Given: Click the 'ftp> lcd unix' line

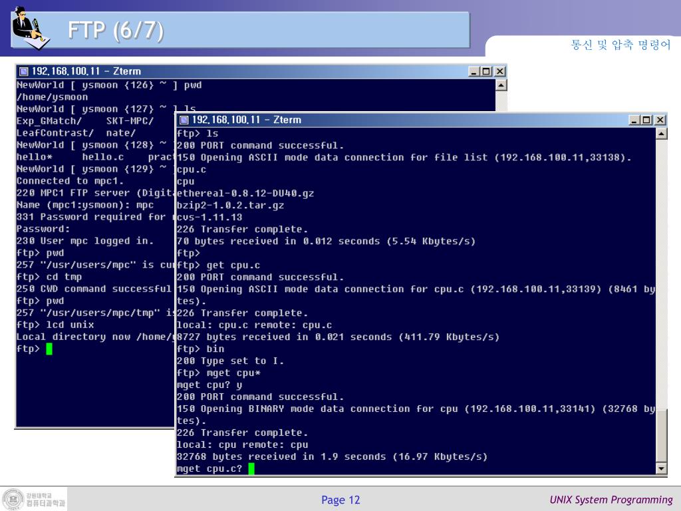Looking at the screenshot, I should coord(55,325).
